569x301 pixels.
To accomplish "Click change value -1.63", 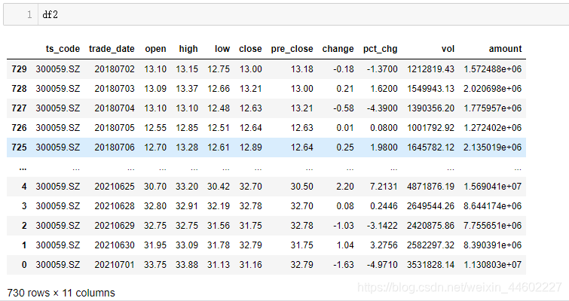I will click(344, 264).
